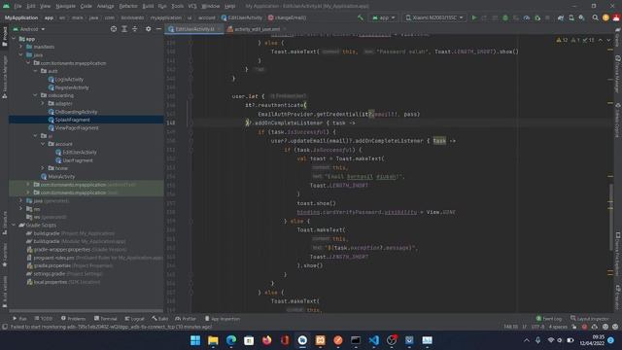Open the Xiaomi device selector dropdown
The height and width of the screenshot is (350, 622).
pyautogui.click(x=434, y=17)
